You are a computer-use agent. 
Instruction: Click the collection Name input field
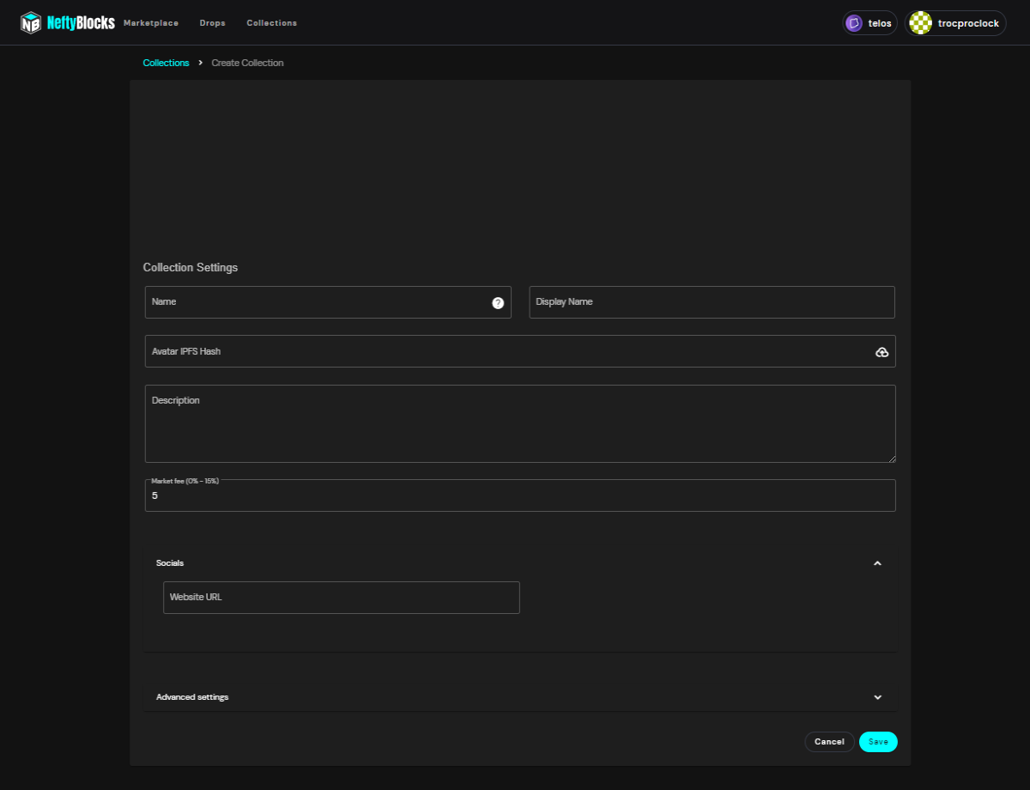point(328,302)
